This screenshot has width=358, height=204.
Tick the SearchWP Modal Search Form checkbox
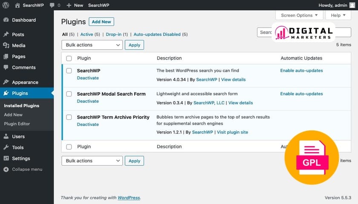69,94
